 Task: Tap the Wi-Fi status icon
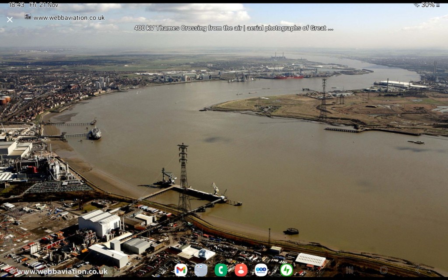416,5
